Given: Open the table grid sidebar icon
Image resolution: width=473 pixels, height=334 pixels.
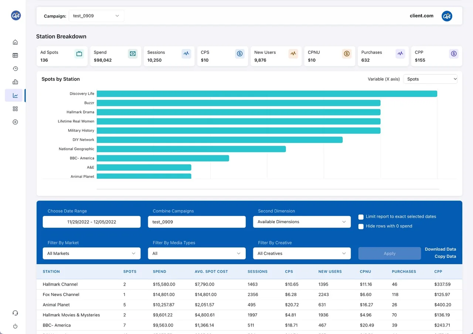Looking at the screenshot, I should point(15,55).
